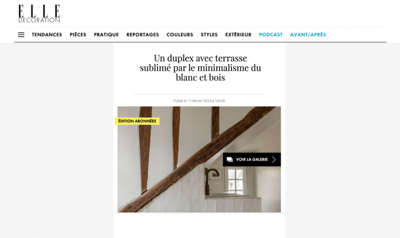Click the ELLE Décoration logo
400x238 pixels.
point(39,14)
